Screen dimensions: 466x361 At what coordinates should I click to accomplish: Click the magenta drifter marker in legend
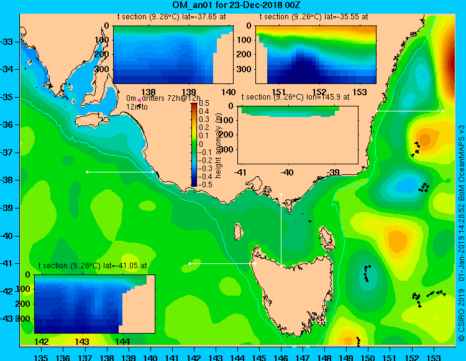pos(139,101)
